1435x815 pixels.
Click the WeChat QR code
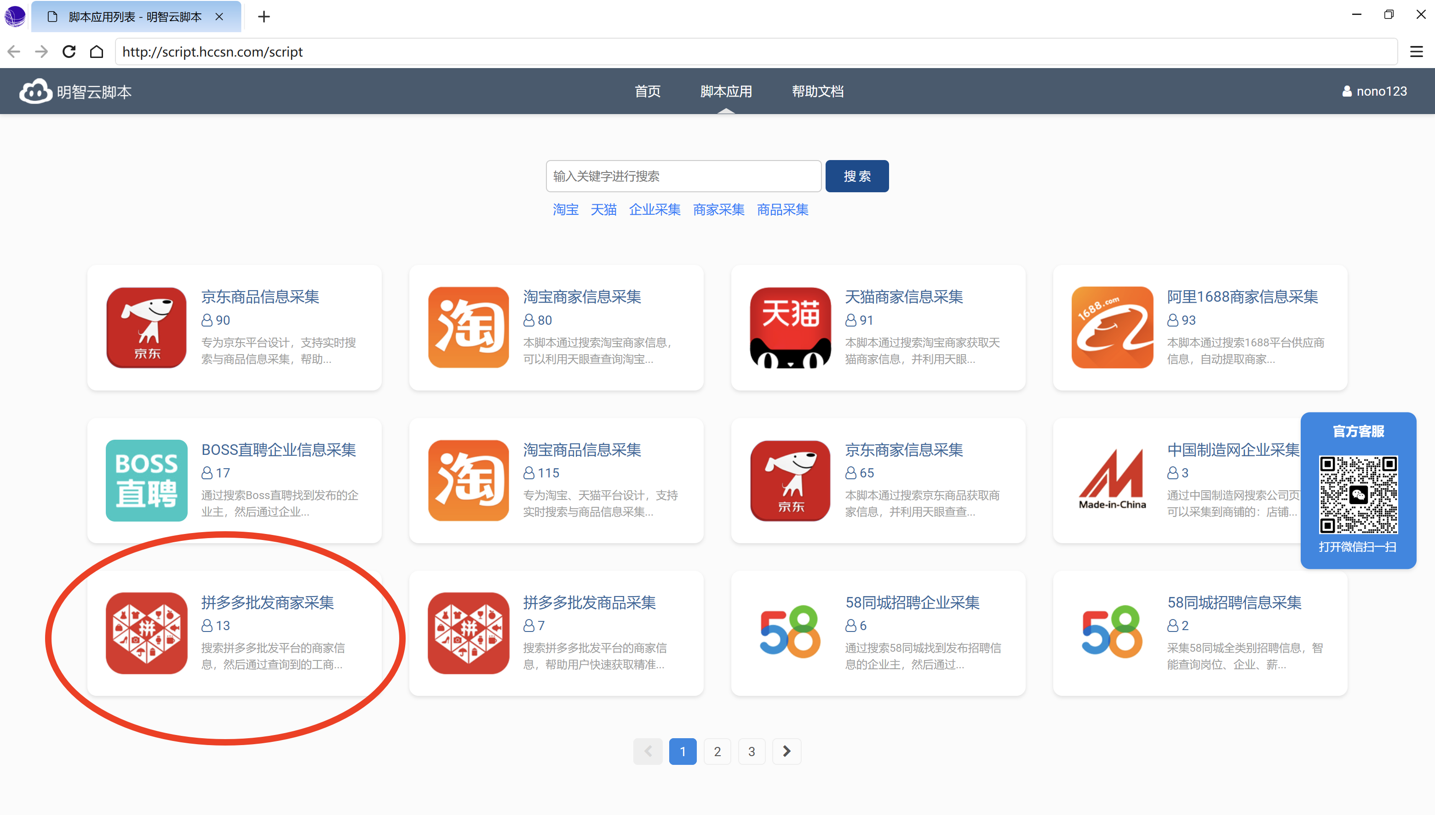[x=1358, y=495]
